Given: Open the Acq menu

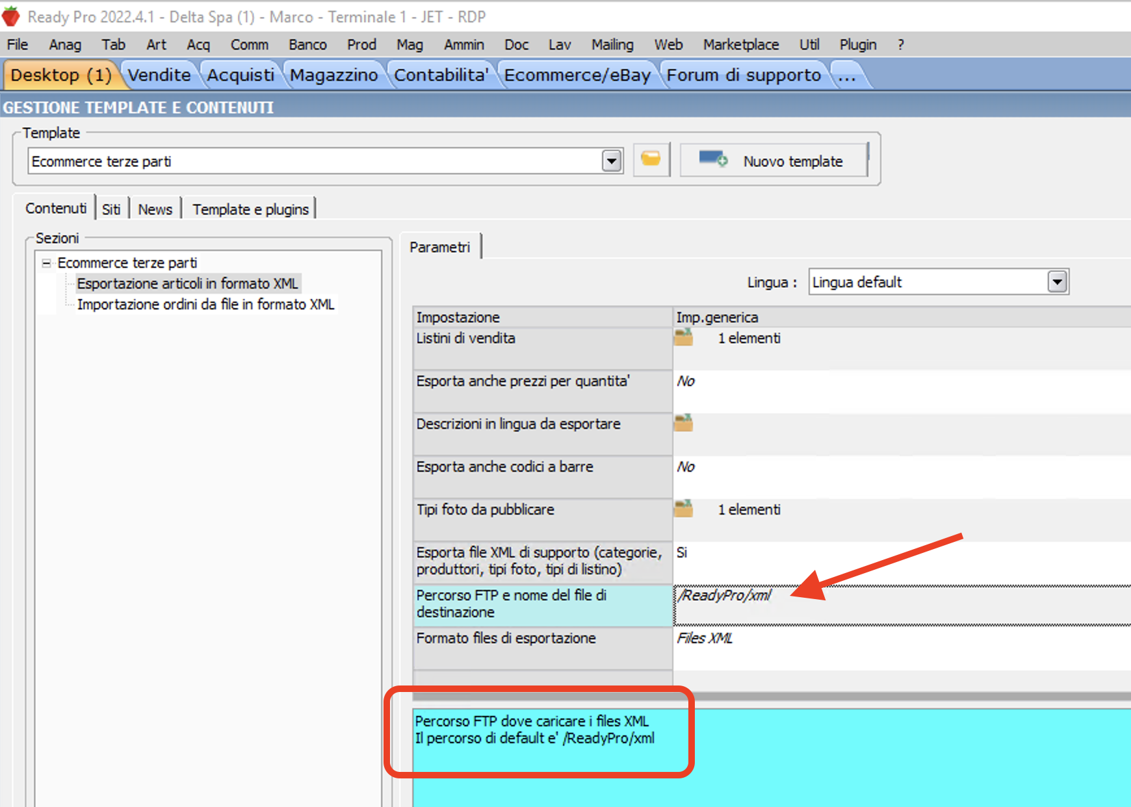Looking at the screenshot, I should click(x=198, y=45).
